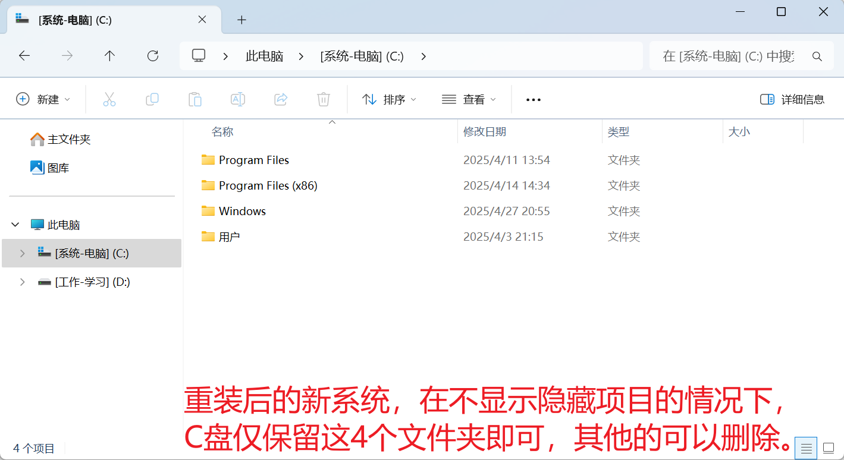844x460 pixels.
Task: Open the 排序 sort dropdown
Action: coord(390,99)
